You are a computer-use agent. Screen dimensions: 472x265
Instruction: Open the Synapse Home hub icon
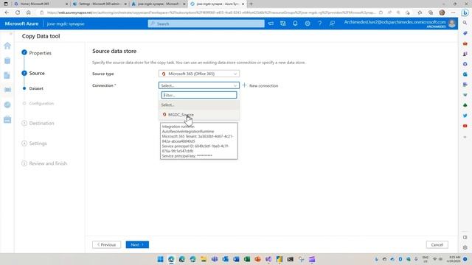tap(7, 46)
